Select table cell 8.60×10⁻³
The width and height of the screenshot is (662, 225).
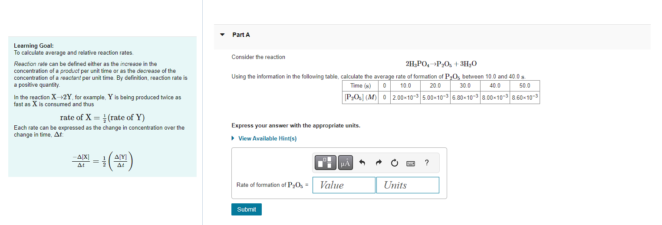(525, 98)
